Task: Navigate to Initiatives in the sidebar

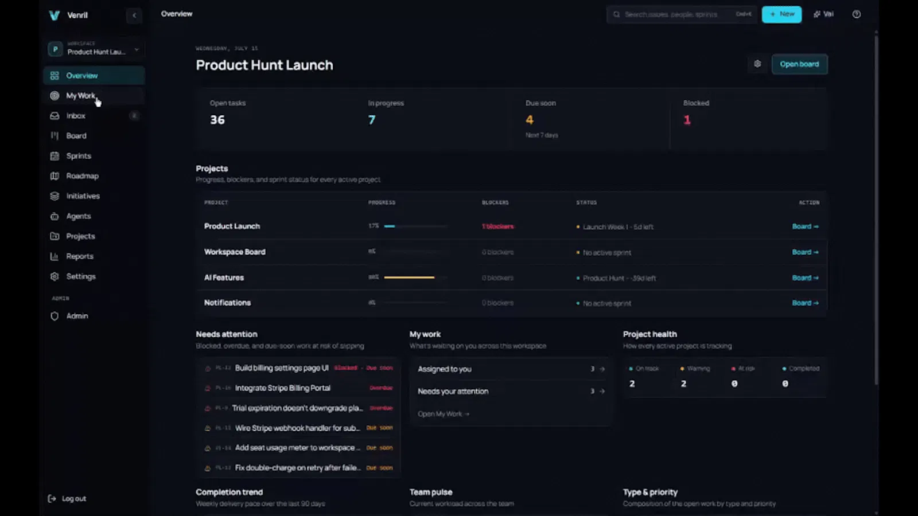Action: 94,196
